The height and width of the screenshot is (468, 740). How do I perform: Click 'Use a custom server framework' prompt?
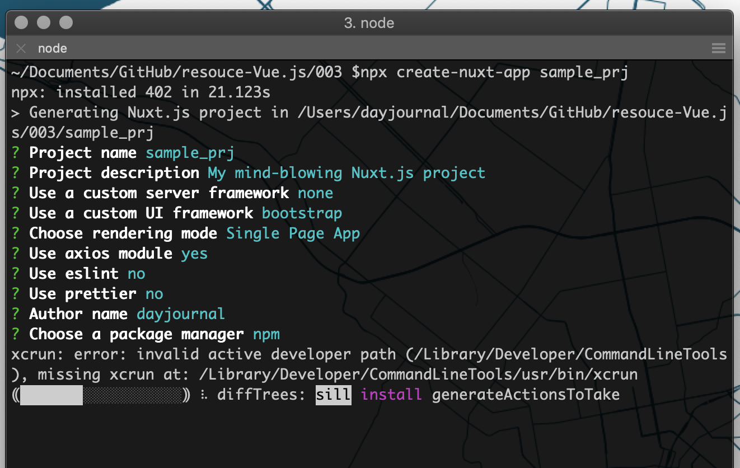click(x=159, y=193)
